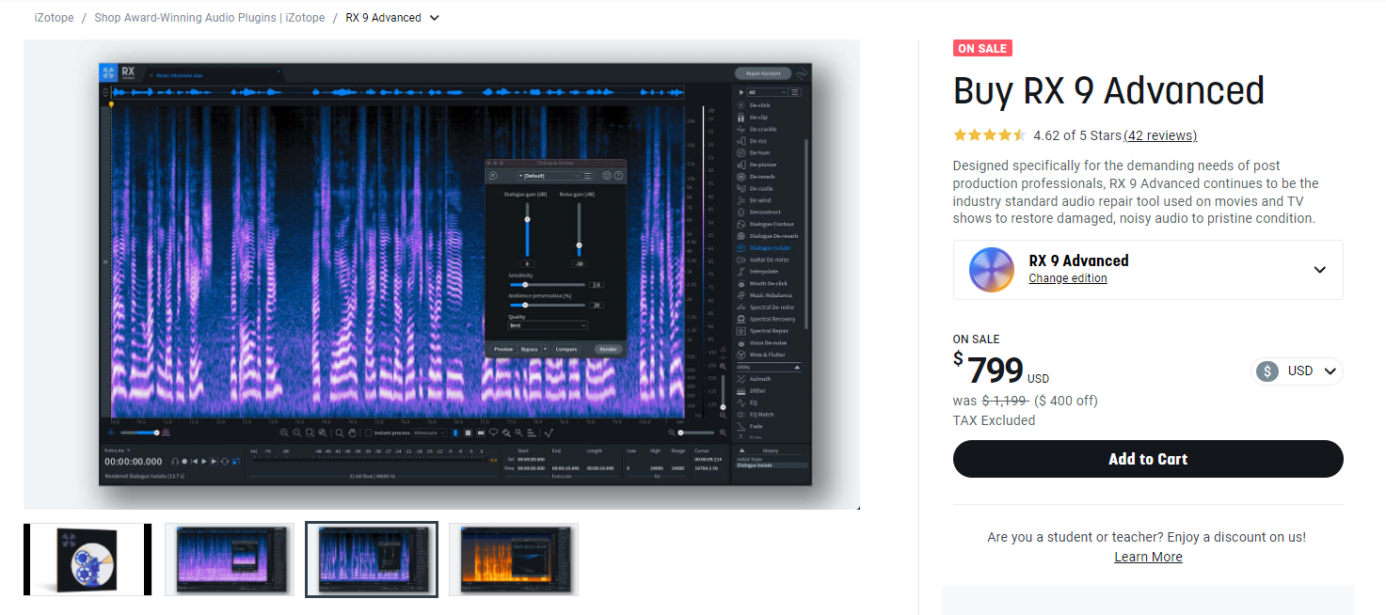The width and height of the screenshot is (1386, 615).
Task: Collapse the Utility section triangle
Action: tap(797, 367)
